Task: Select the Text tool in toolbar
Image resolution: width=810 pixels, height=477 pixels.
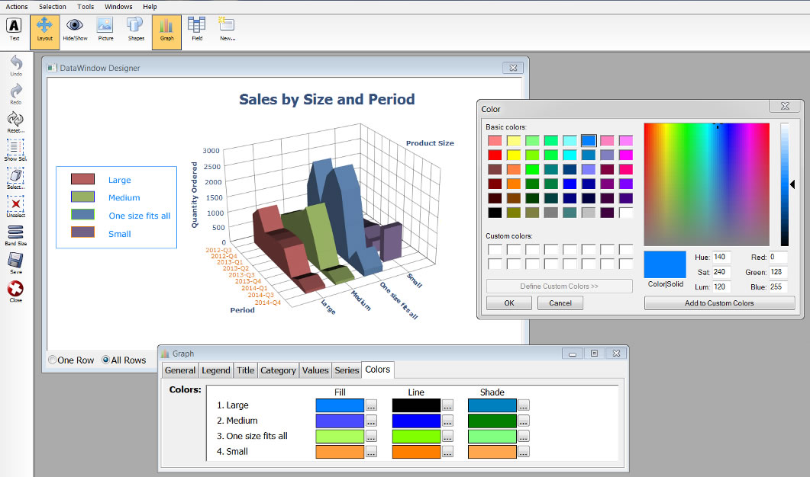Action: pos(14,29)
